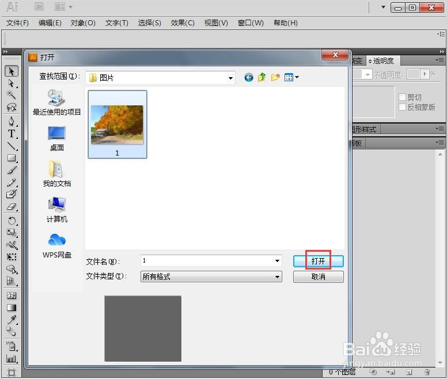
Task: Select the Mesh tool
Action: click(12, 295)
